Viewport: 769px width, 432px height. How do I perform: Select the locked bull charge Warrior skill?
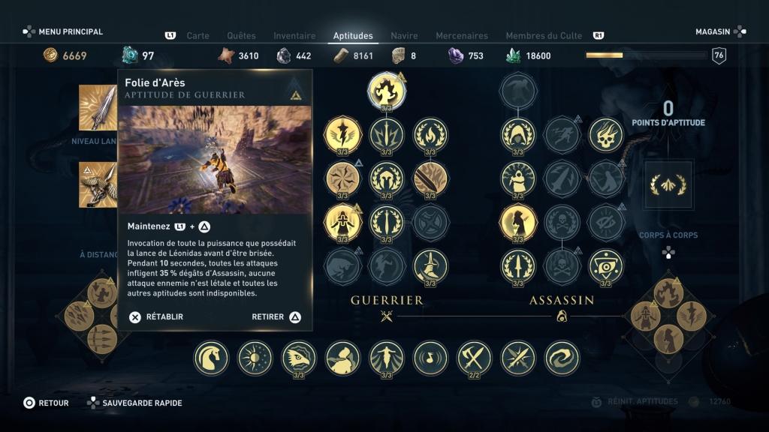pos(342,266)
